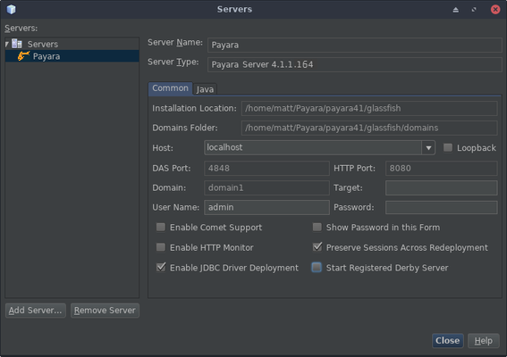
Task: Click the keep-above arrow icon in title bar
Action: (x=456, y=10)
